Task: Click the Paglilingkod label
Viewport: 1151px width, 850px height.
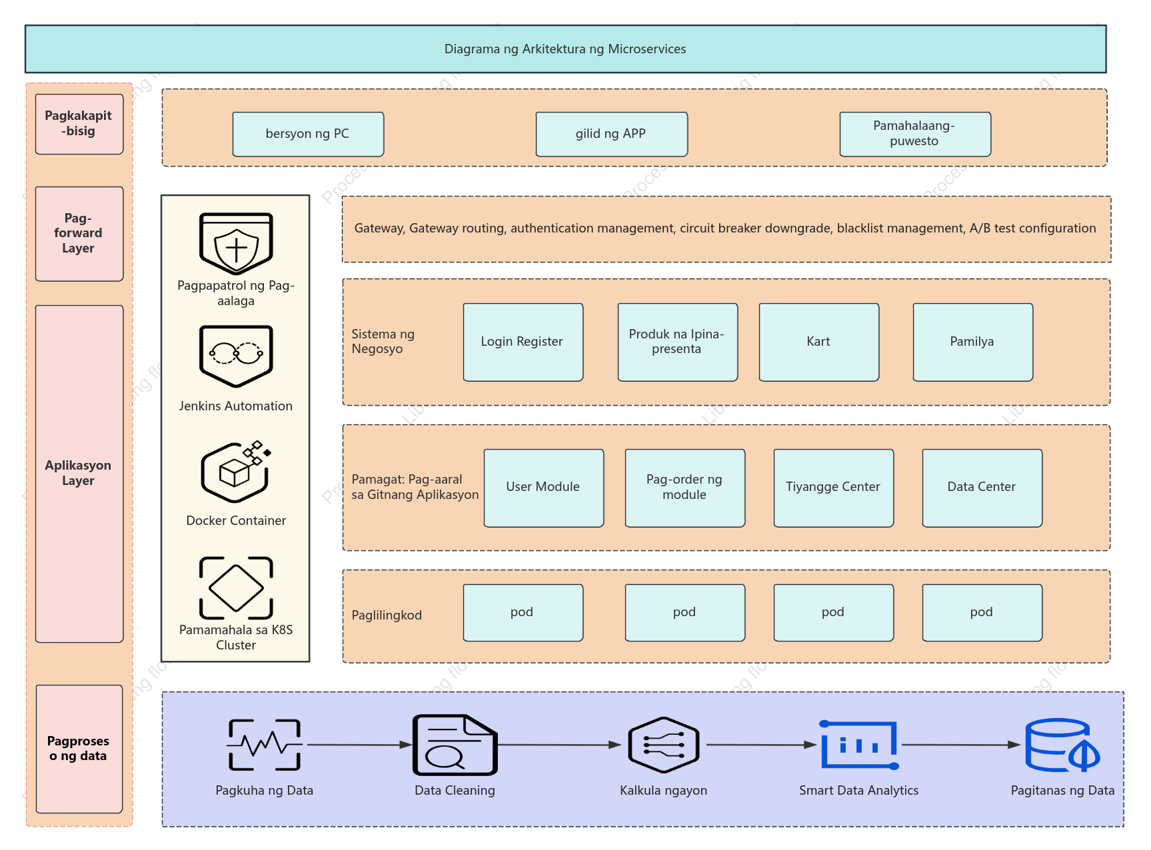Action: [387, 616]
